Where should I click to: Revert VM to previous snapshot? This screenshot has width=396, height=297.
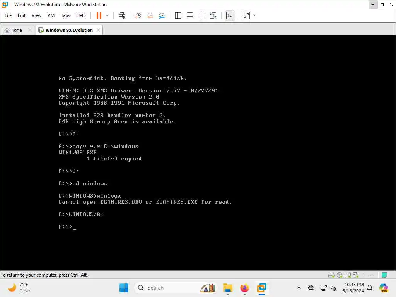point(150,15)
